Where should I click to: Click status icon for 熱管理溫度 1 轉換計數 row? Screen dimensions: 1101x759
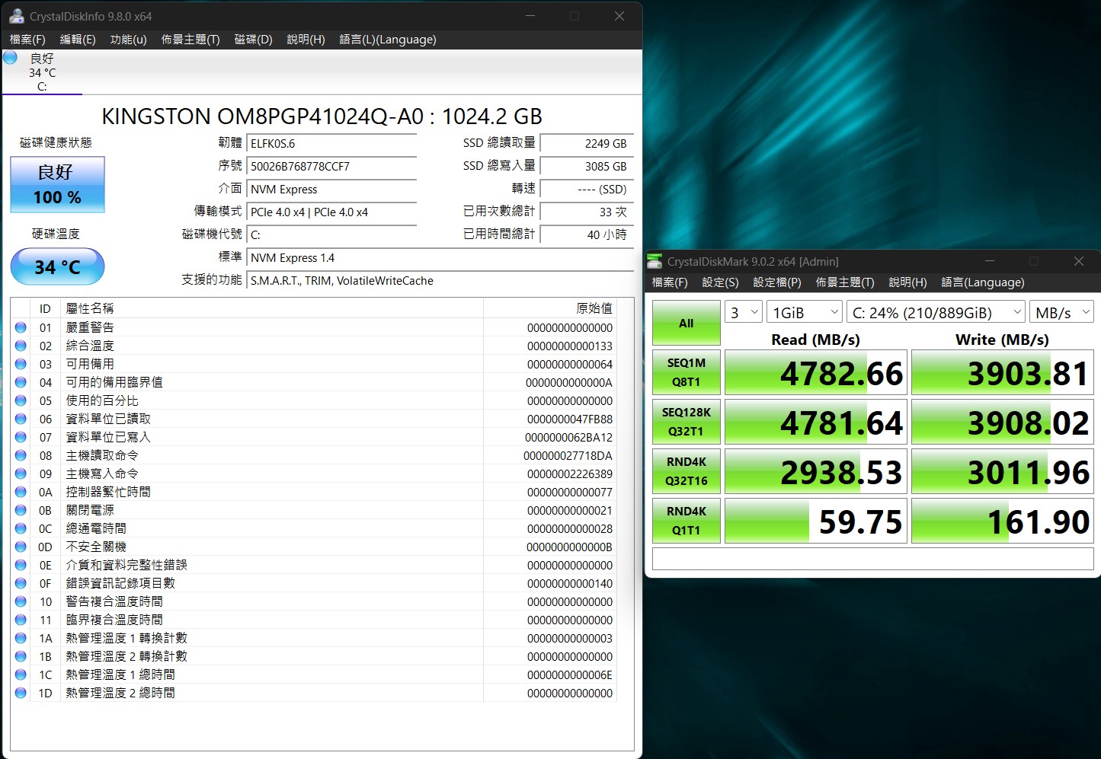(x=21, y=638)
